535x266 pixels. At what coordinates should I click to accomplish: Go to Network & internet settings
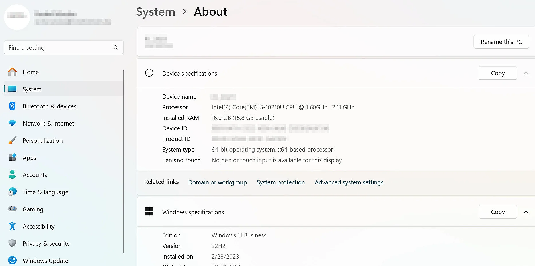point(48,124)
